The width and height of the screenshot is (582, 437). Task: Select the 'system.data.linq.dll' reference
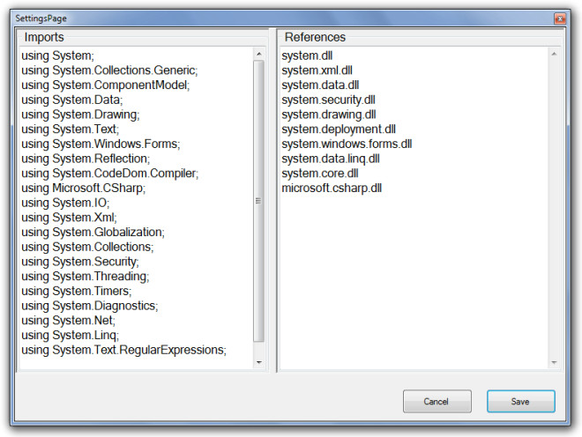(x=331, y=159)
